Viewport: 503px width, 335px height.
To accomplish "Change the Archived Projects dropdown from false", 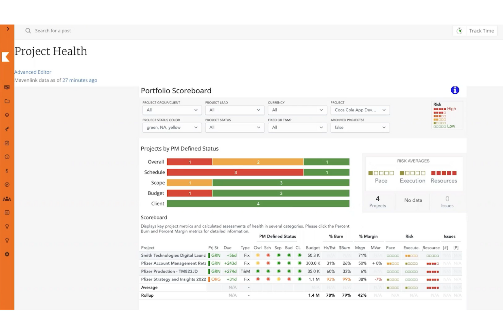I will pyautogui.click(x=360, y=127).
